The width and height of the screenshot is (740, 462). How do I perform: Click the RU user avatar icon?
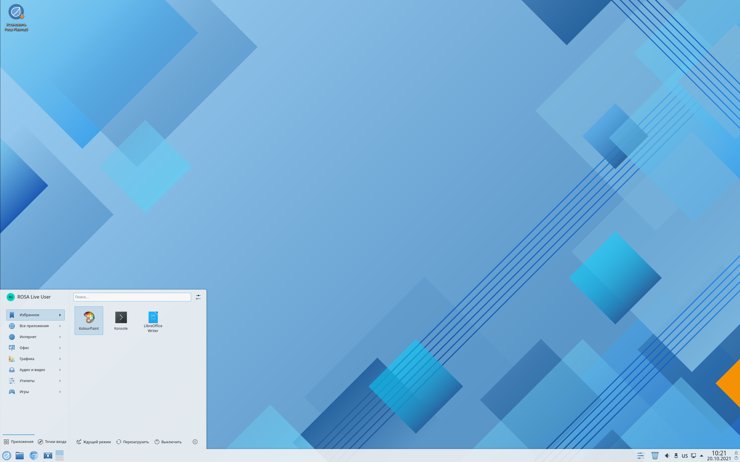point(10,297)
